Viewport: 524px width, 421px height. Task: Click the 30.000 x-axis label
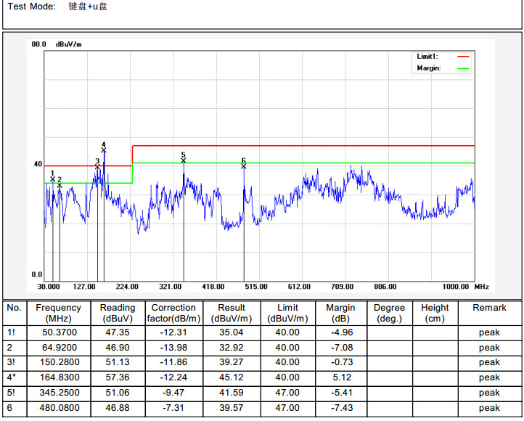[49, 287]
